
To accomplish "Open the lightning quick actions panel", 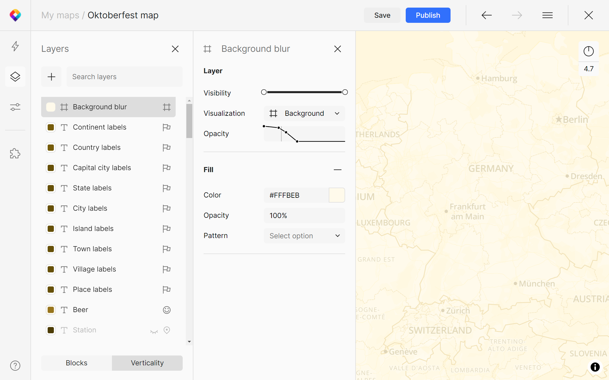I will pyautogui.click(x=15, y=46).
